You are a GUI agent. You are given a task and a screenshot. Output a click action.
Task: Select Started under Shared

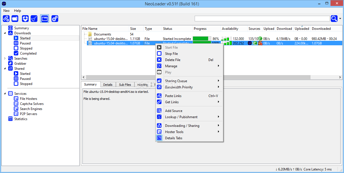point(25,74)
